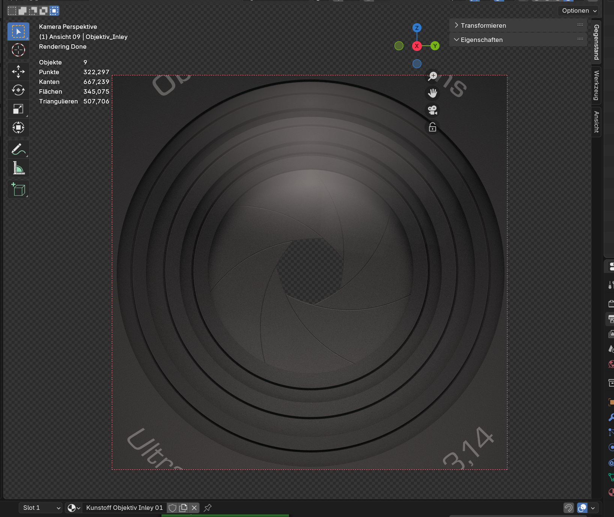Toggle camera-to-view lock padlock
Screen dimensions: 614x517
point(432,127)
